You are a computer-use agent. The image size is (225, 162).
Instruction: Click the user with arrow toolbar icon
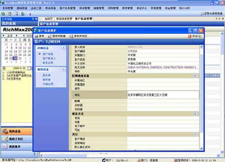point(23,14)
